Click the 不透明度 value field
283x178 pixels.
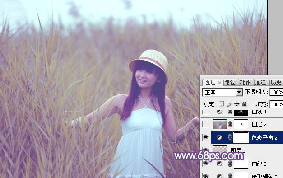(x=276, y=92)
